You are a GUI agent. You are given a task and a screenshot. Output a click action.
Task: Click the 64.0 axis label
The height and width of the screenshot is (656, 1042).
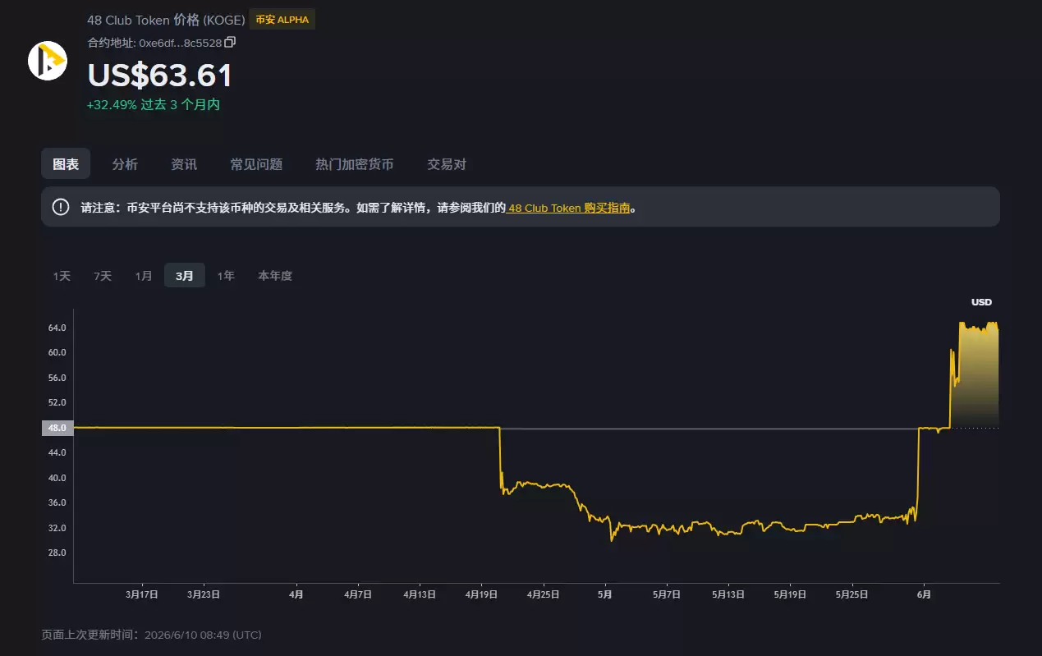(57, 328)
